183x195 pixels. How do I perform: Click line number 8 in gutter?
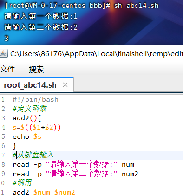pos(3,164)
